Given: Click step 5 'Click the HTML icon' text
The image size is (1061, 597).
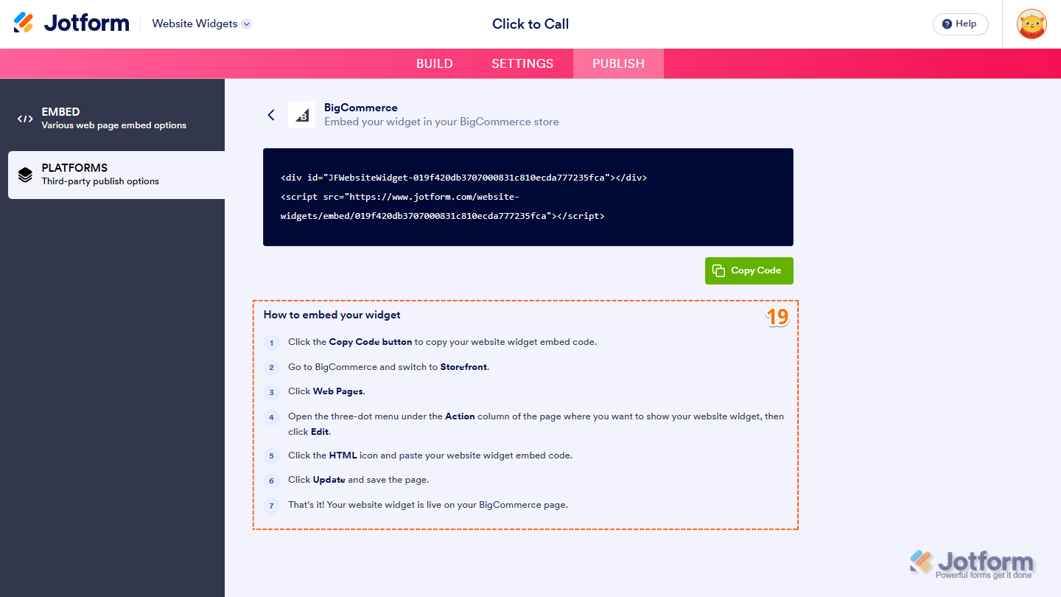Looking at the screenshot, I should click(x=430, y=455).
